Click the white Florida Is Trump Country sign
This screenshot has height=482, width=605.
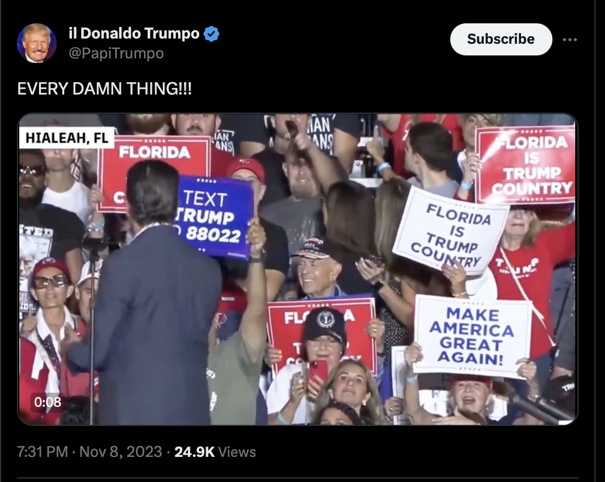coord(449,231)
